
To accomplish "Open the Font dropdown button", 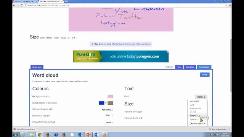I will [201, 97].
